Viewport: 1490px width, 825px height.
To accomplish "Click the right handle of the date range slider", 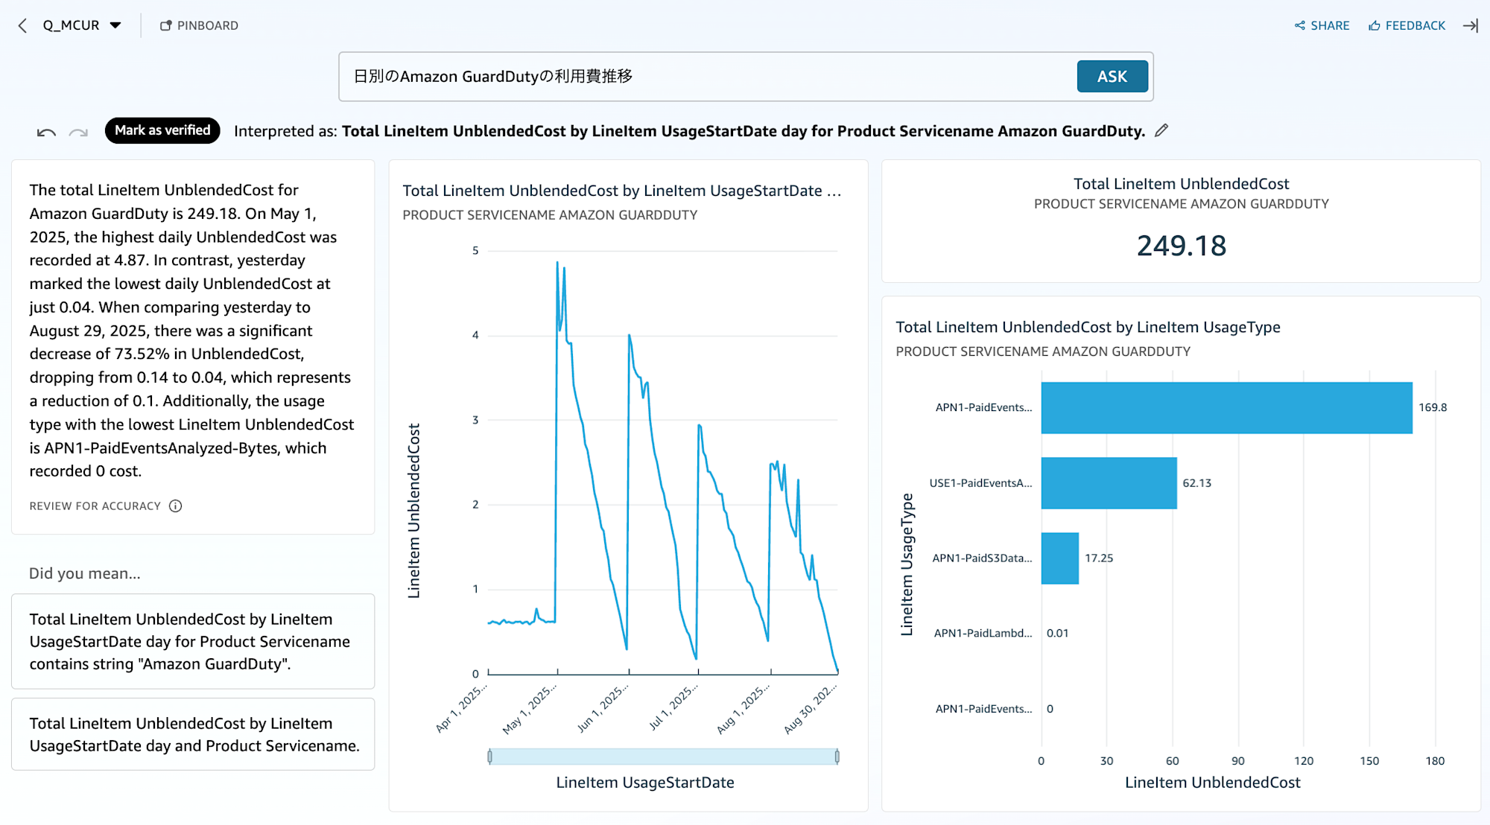I will pyautogui.click(x=837, y=756).
